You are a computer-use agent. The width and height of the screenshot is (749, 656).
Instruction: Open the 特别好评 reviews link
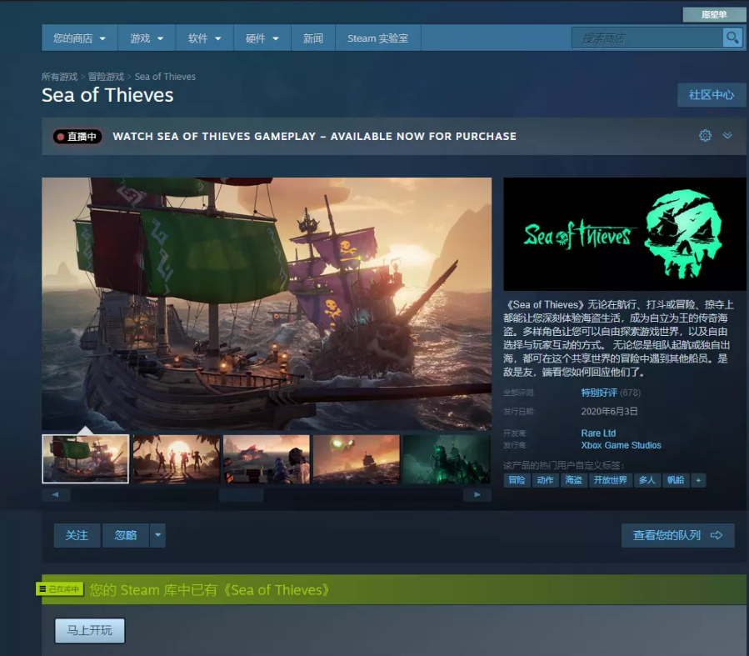pyautogui.click(x=599, y=393)
